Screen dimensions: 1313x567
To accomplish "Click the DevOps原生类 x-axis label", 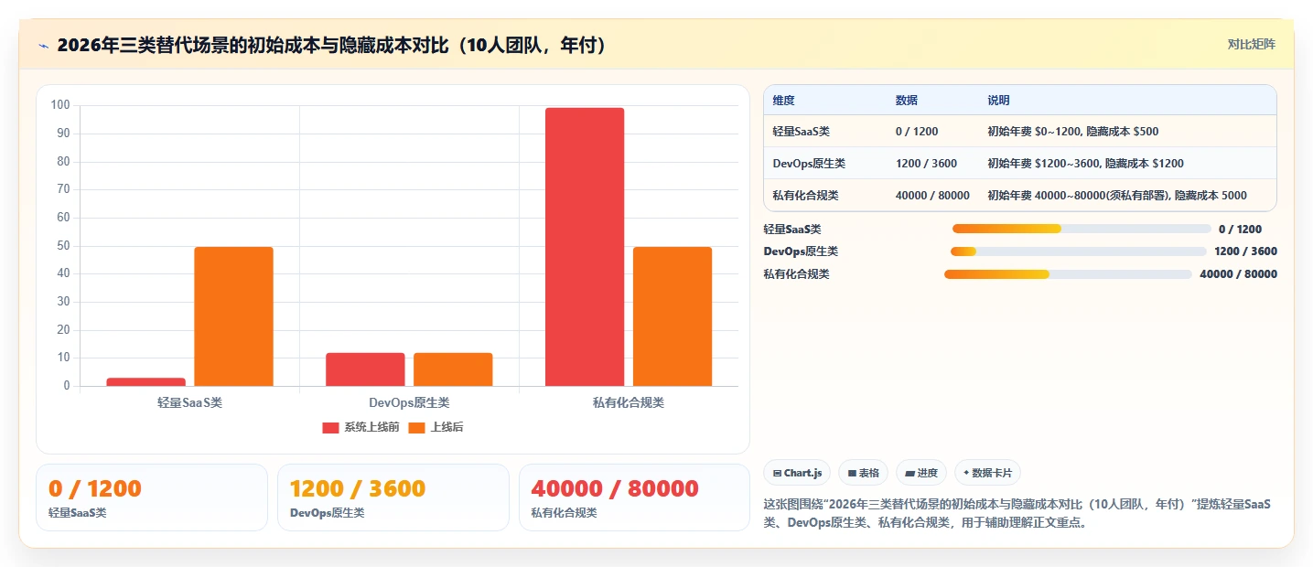I will [409, 402].
